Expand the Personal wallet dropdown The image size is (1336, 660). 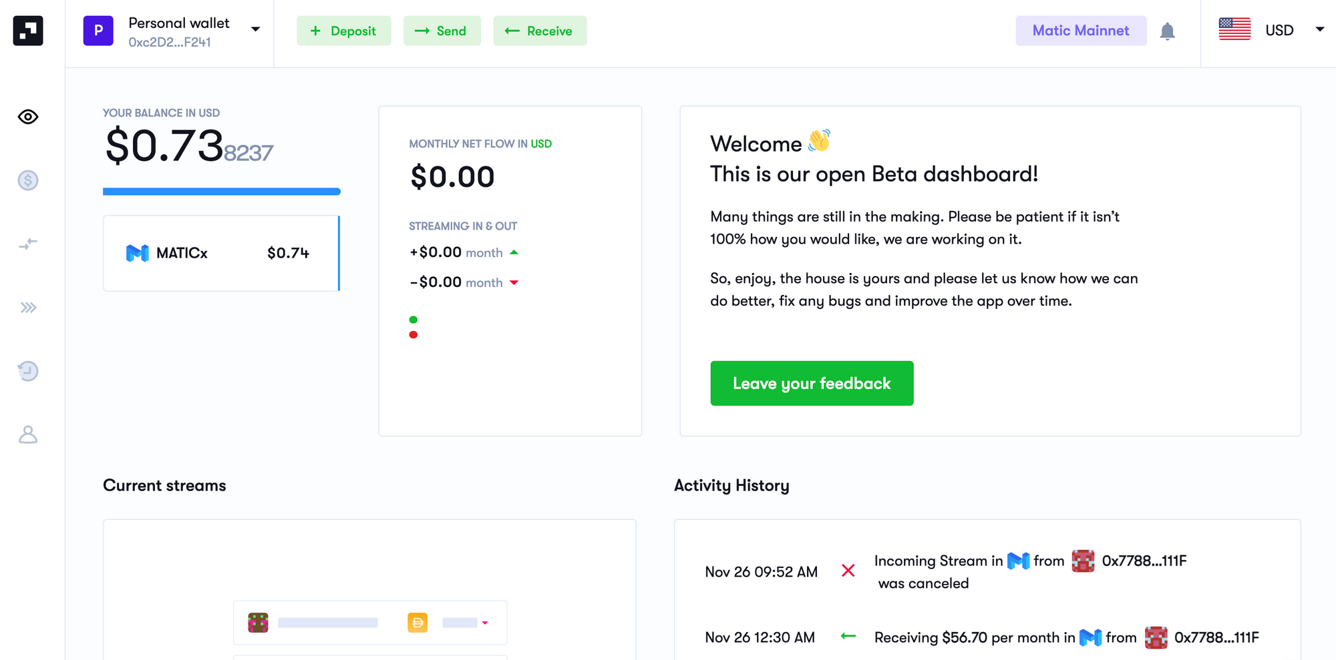255,30
